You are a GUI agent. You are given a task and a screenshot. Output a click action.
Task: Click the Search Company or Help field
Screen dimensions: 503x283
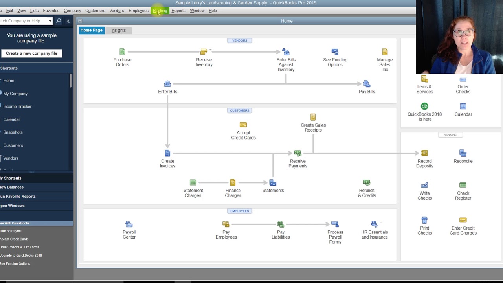pos(24,21)
